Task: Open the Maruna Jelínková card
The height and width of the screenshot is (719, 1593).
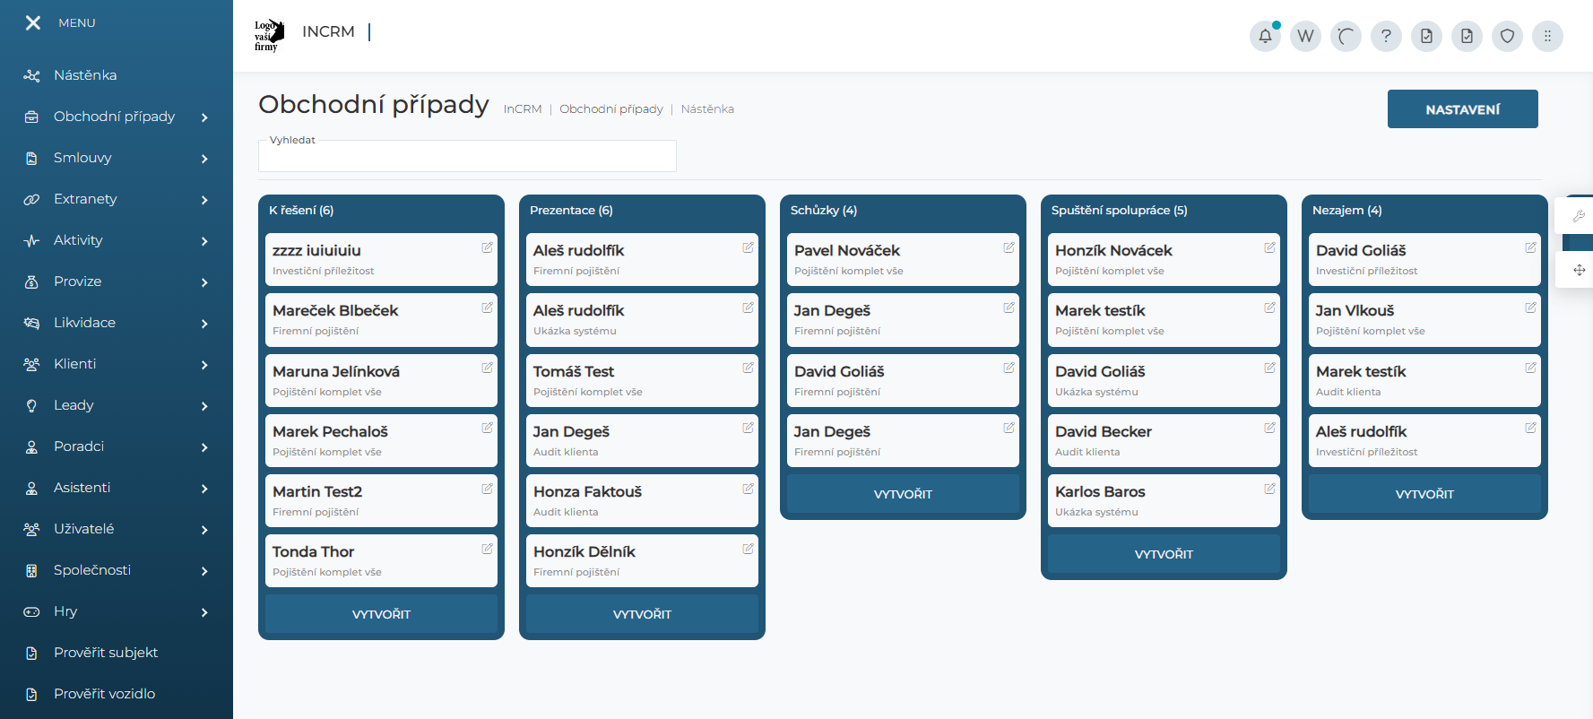Action: [381, 380]
